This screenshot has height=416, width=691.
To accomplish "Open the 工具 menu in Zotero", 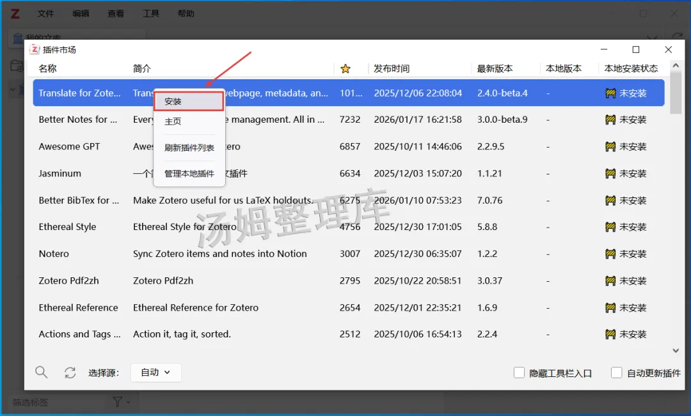I will tap(151, 13).
